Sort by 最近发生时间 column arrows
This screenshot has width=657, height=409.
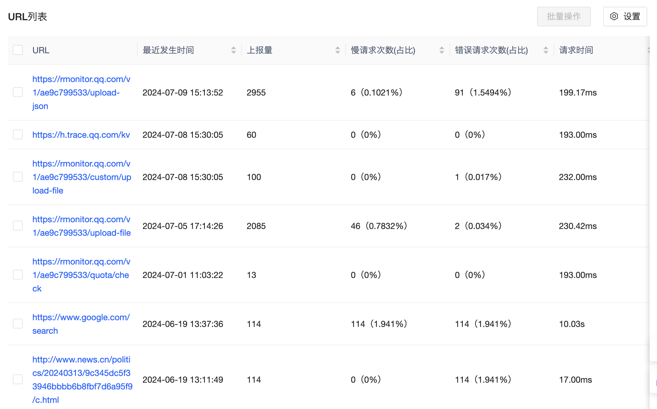pyautogui.click(x=234, y=50)
